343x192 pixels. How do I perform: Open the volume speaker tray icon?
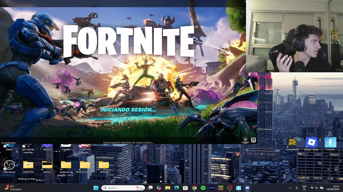316,188
